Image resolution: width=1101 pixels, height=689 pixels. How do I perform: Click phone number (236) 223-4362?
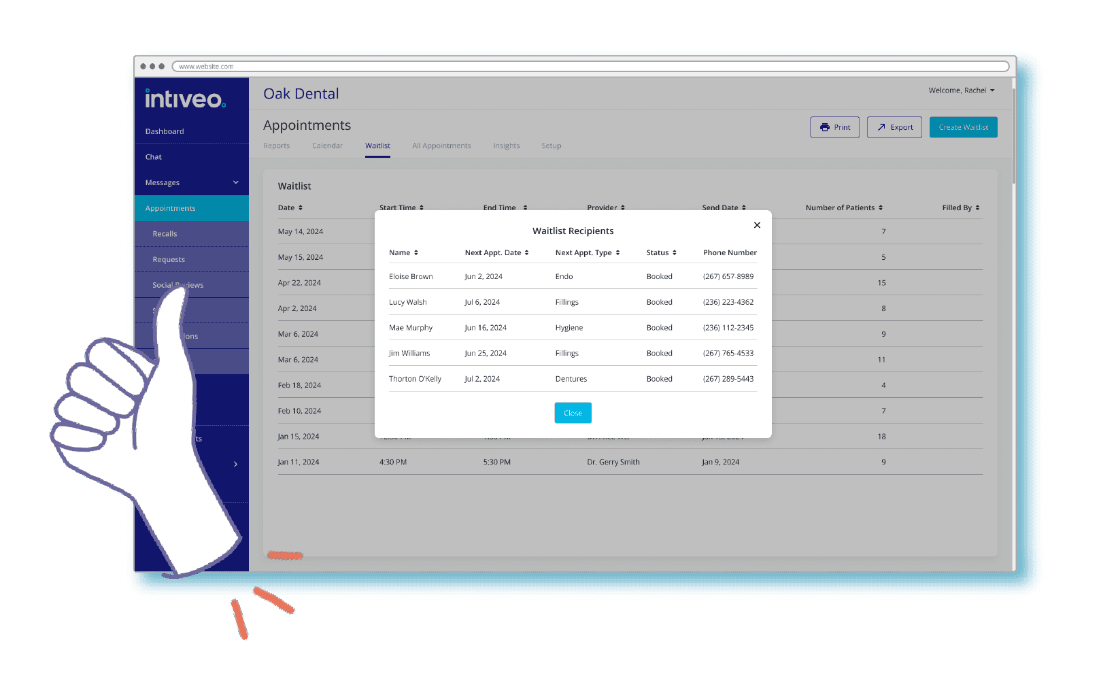click(x=728, y=303)
